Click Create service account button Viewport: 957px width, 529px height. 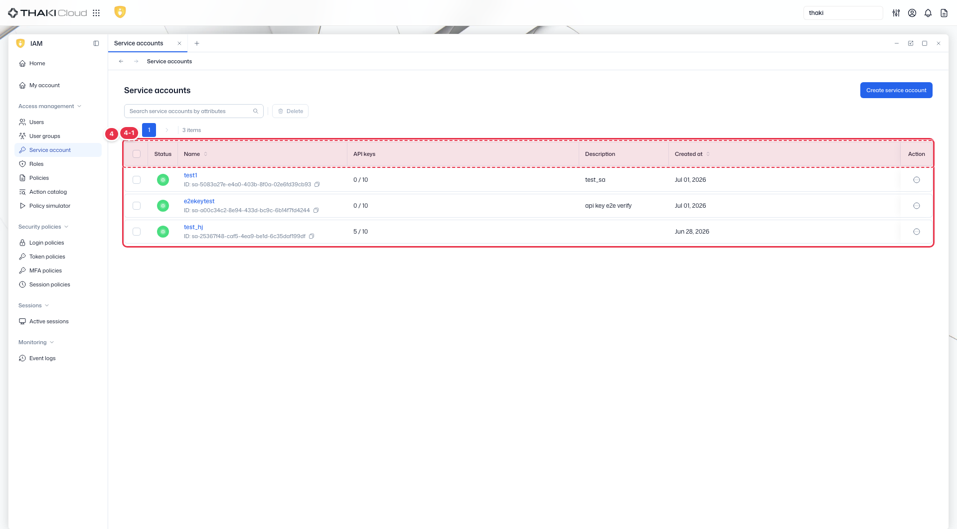click(896, 90)
